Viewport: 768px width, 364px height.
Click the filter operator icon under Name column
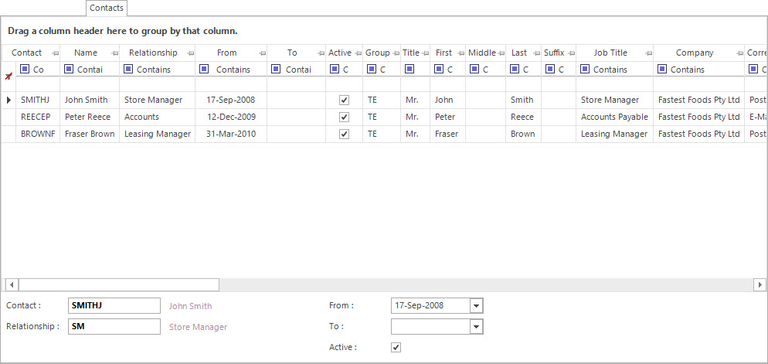point(69,70)
